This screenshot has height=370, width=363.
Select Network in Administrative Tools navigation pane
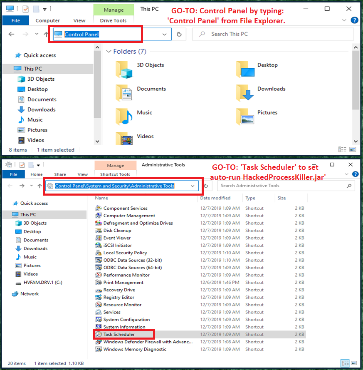point(25,294)
